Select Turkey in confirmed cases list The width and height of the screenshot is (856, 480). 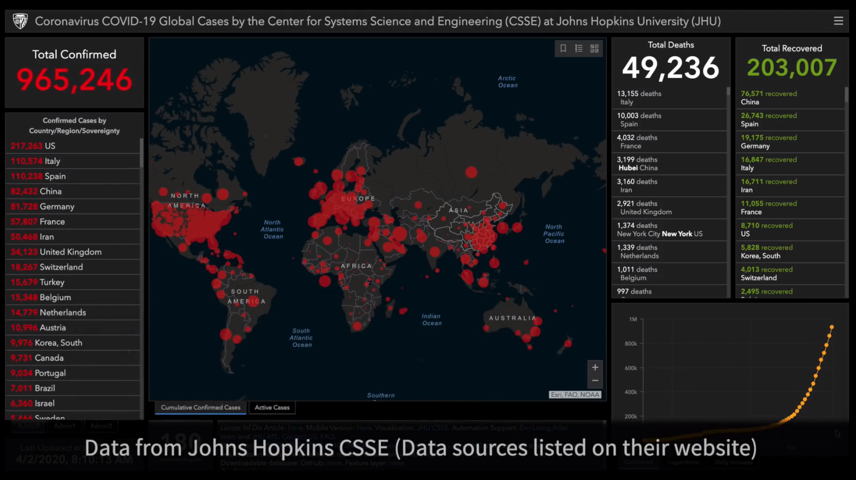[72, 282]
